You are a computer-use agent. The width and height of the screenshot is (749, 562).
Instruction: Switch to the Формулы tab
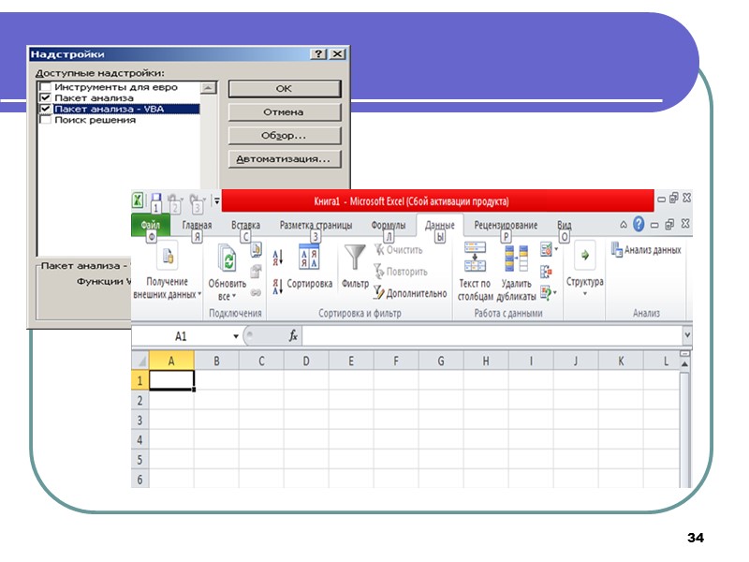389,225
